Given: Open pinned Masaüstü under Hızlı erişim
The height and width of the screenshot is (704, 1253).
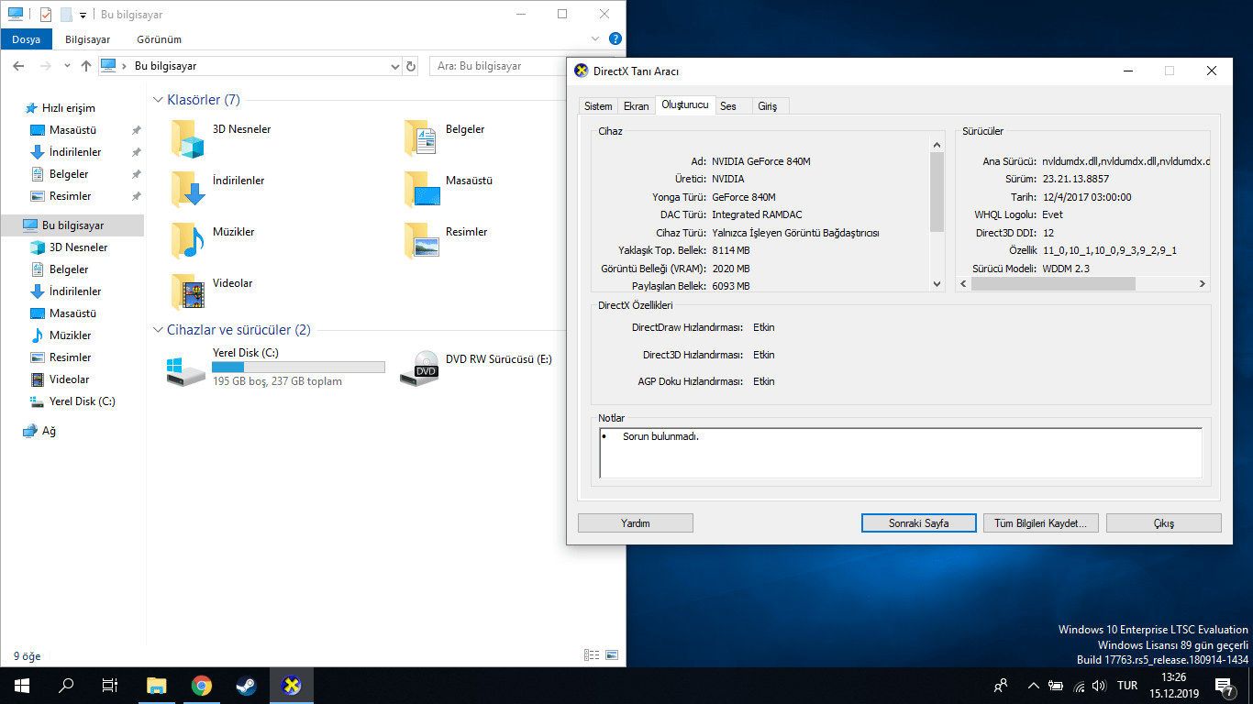Looking at the screenshot, I should click(x=73, y=130).
